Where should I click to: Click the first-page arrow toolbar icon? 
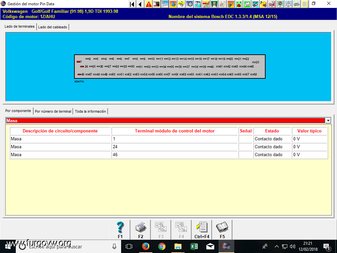[x=132, y=4]
